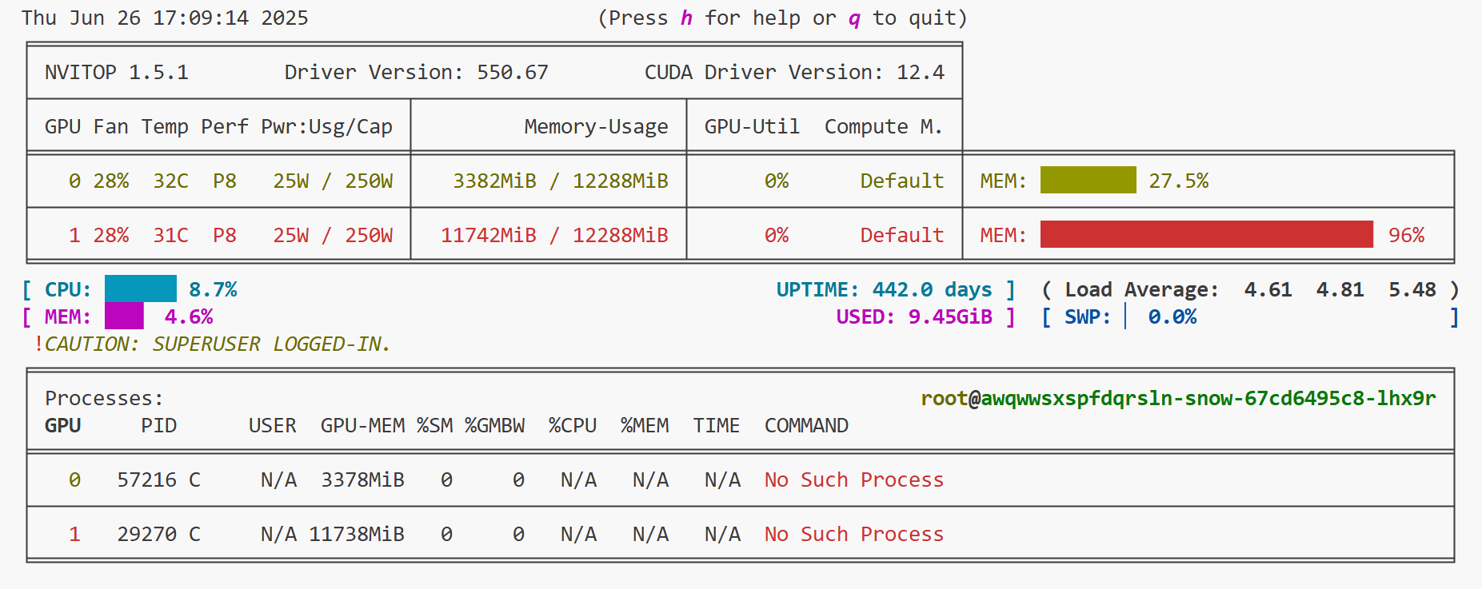The image size is (1482, 589).
Task: Select GPU 0 memory value '3382MiB / 12288MiB'
Action: [561, 181]
